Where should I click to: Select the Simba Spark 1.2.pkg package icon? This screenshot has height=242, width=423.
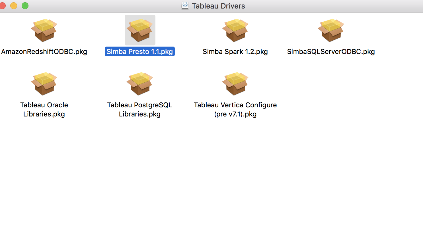pos(235,30)
